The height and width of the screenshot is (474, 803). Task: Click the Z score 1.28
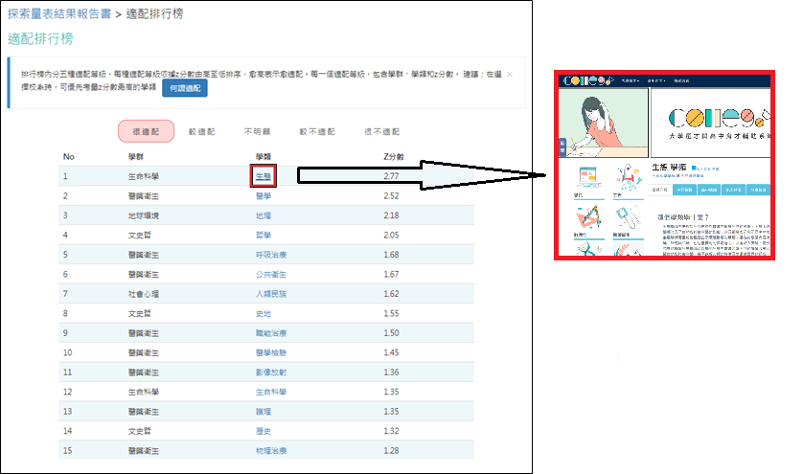pyautogui.click(x=391, y=450)
